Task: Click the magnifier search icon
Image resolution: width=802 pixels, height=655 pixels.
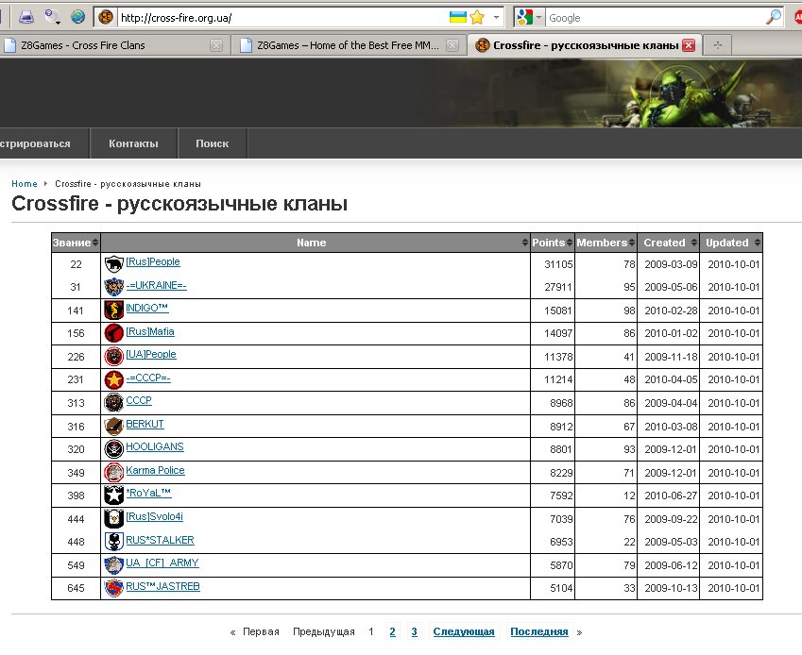Action: click(x=774, y=18)
